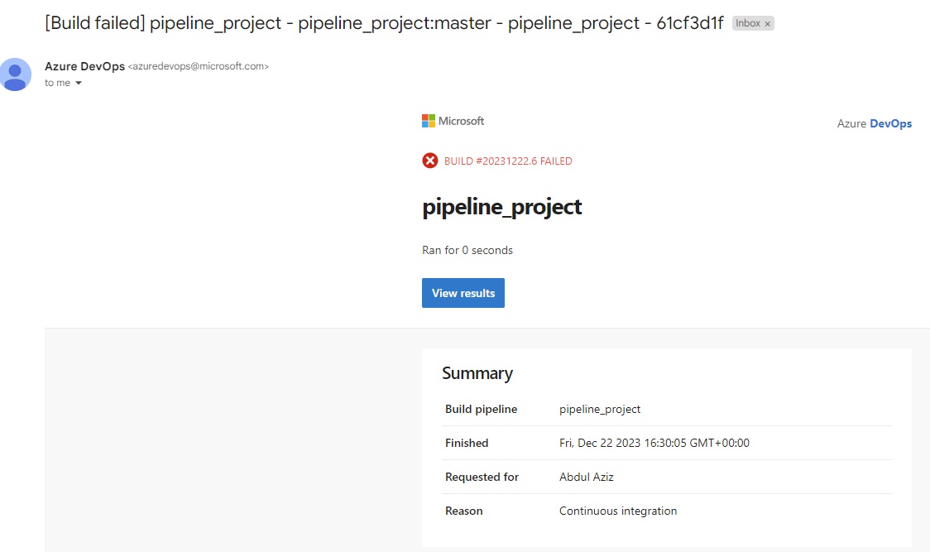Viewport: 930px width, 552px height.
Task: Click the email subject line text
Action: pos(385,23)
